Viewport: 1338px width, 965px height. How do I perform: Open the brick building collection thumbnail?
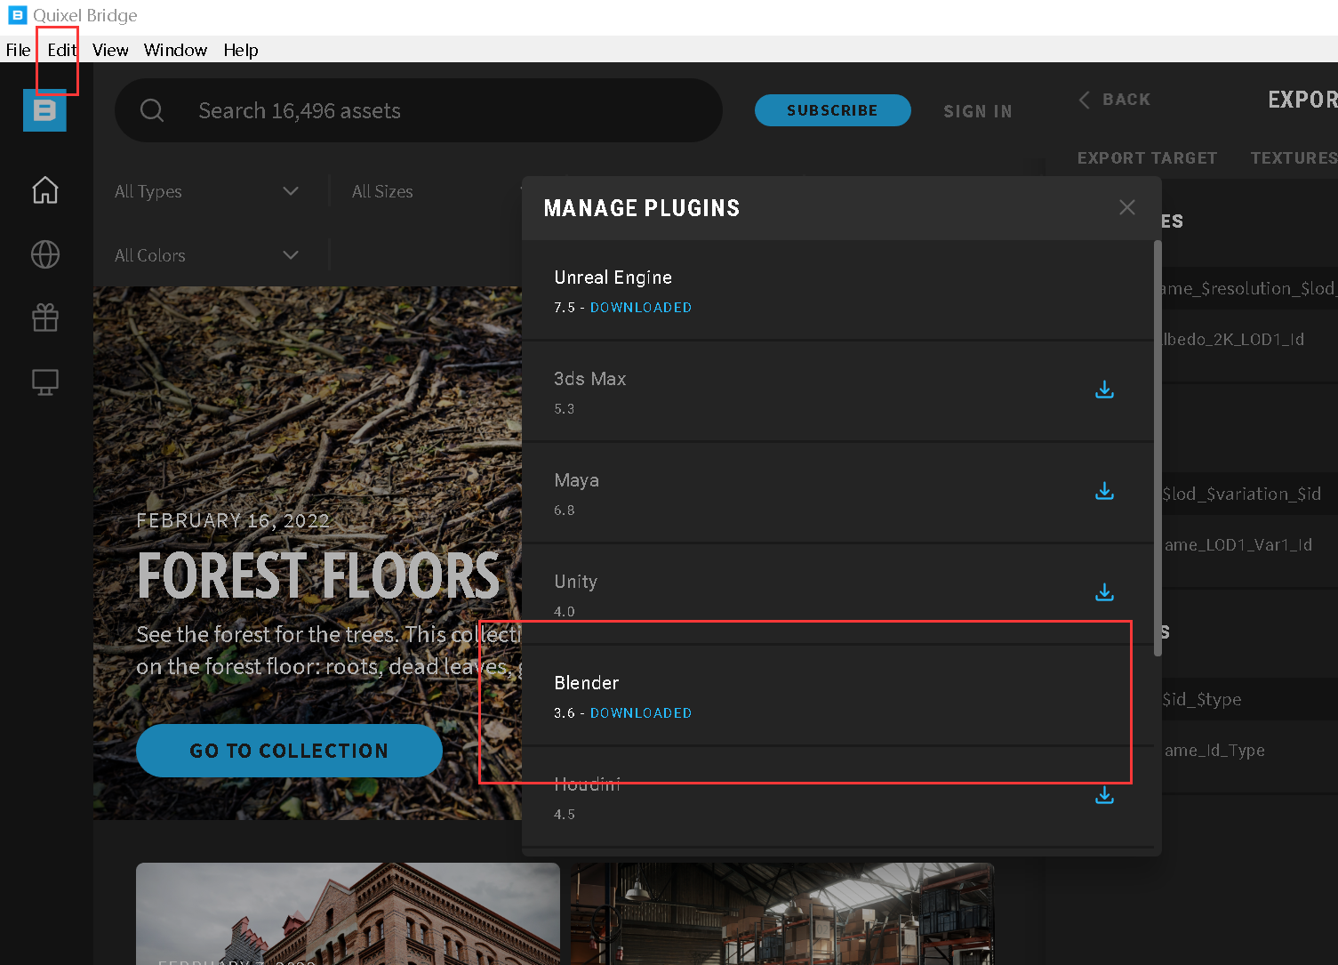coord(348,913)
